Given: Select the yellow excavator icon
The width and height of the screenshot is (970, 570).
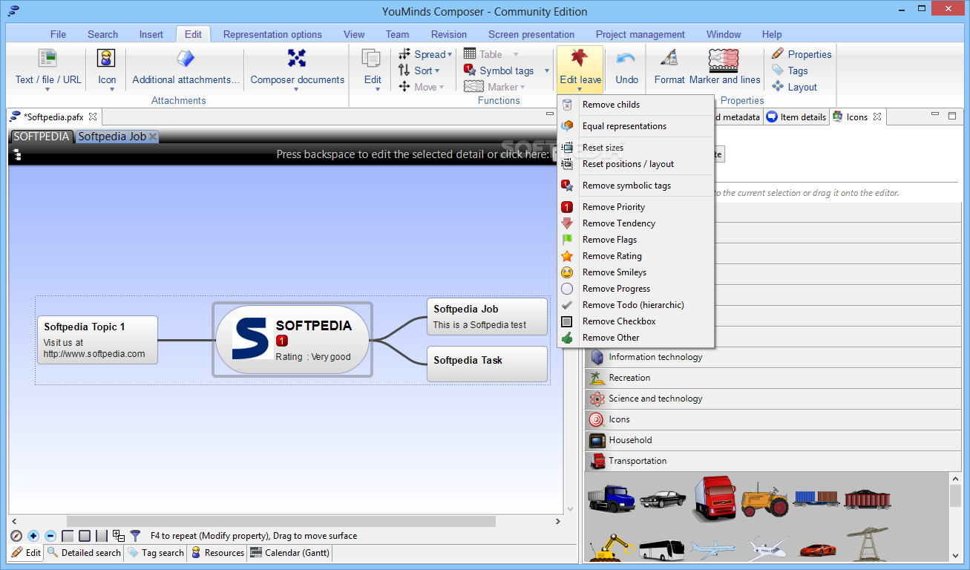Looking at the screenshot, I should (x=610, y=548).
